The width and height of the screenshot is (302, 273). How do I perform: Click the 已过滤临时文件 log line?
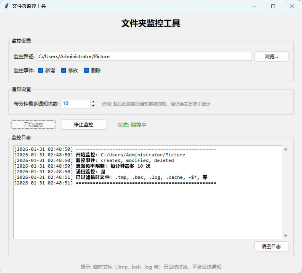(141, 177)
